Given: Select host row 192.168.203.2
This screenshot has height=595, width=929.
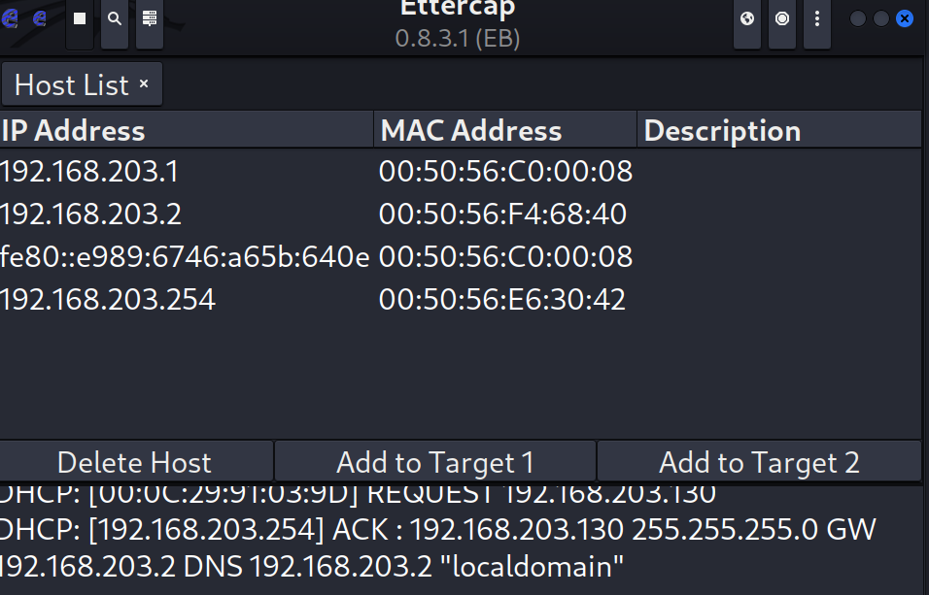Looking at the screenshot, I should pos(461,214).
